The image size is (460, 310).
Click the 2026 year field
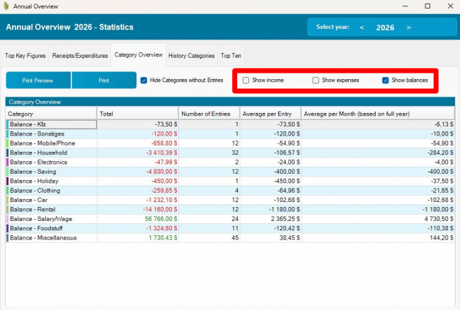(385, 28)
